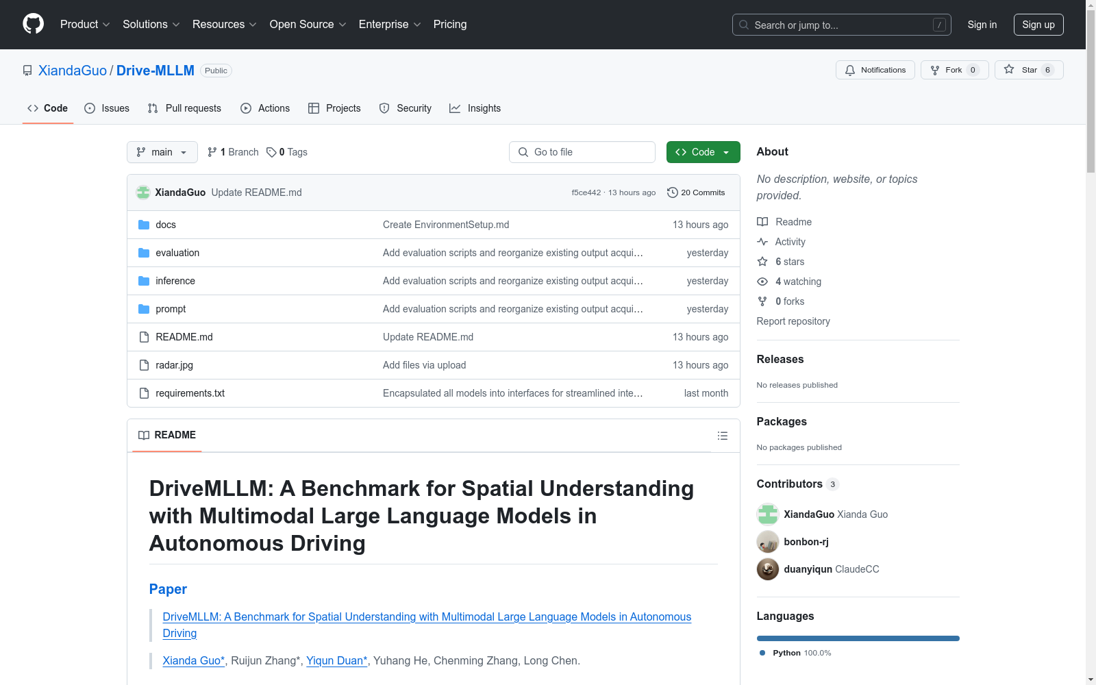Click the book icon beside Readme
Screen dimensions: 1096x685
pos(762,222)
